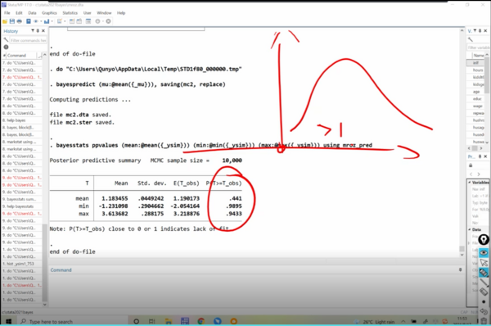Collapse the Variables section in Properties
The width and height of the screenshot is (491, 326).
click(470, 182)
